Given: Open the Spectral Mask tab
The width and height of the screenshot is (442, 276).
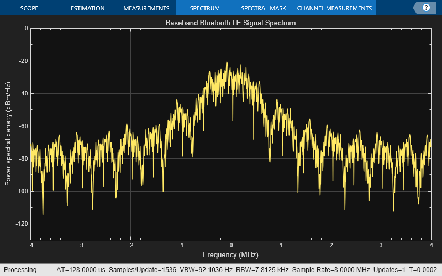Looking at the screenshot, I should pyautogui.click(x=262, y=8).
